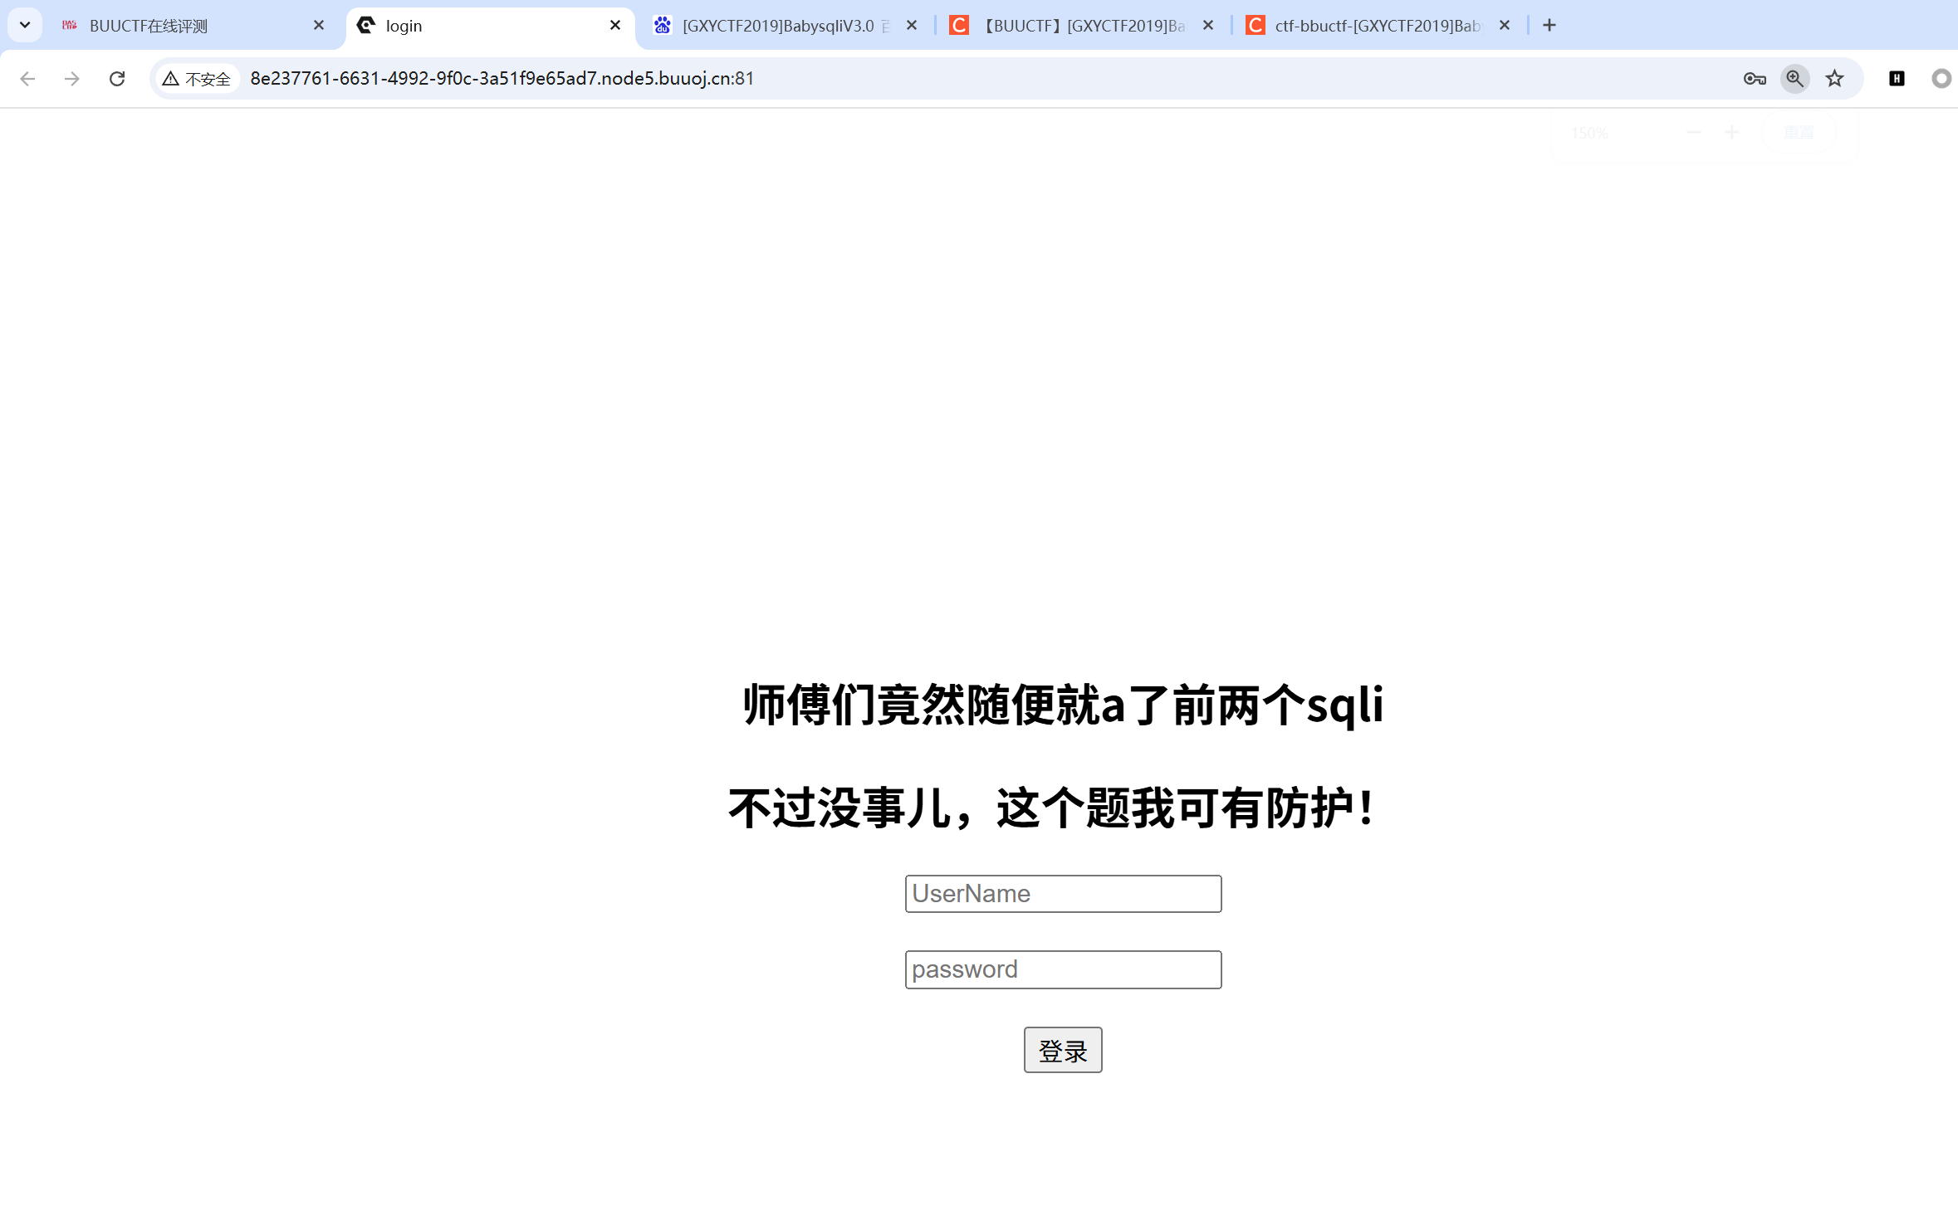Open the 不安全 site security info
The height and width of the screenshot is (1225, 1958).
point(198,78)
